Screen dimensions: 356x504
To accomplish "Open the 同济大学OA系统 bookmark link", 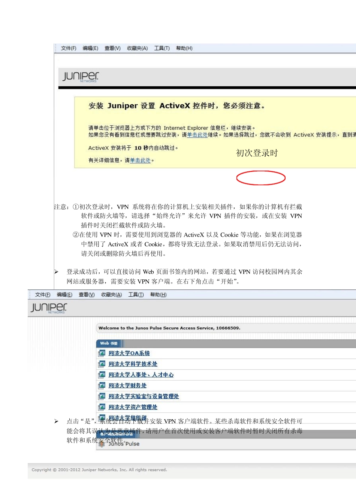I will pyautogui.click(x=129, y=353).
